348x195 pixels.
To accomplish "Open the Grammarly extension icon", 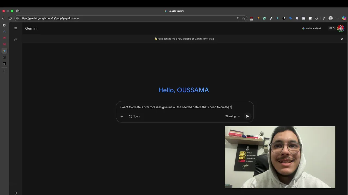I will click(264, 18).
